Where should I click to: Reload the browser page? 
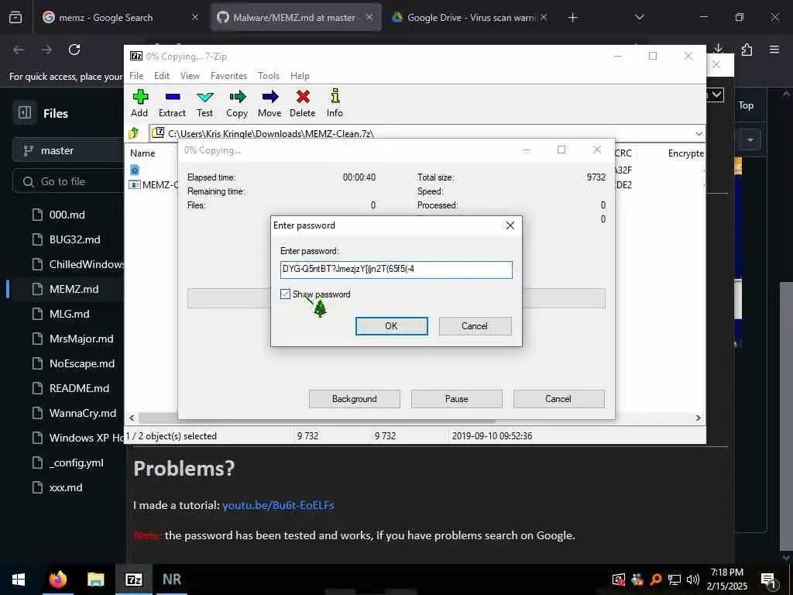coord(74,50)
